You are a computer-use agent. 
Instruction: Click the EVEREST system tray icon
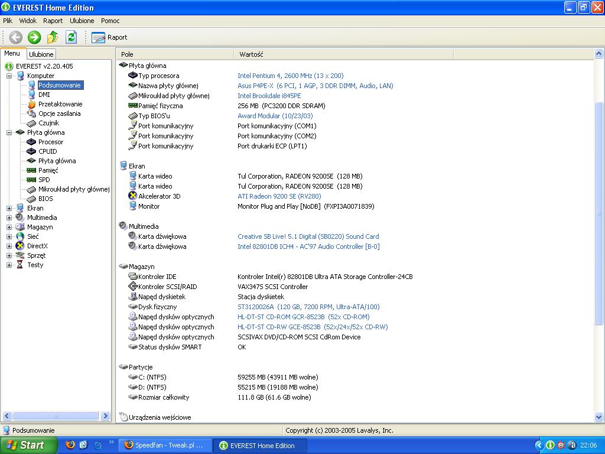[550, 446]
